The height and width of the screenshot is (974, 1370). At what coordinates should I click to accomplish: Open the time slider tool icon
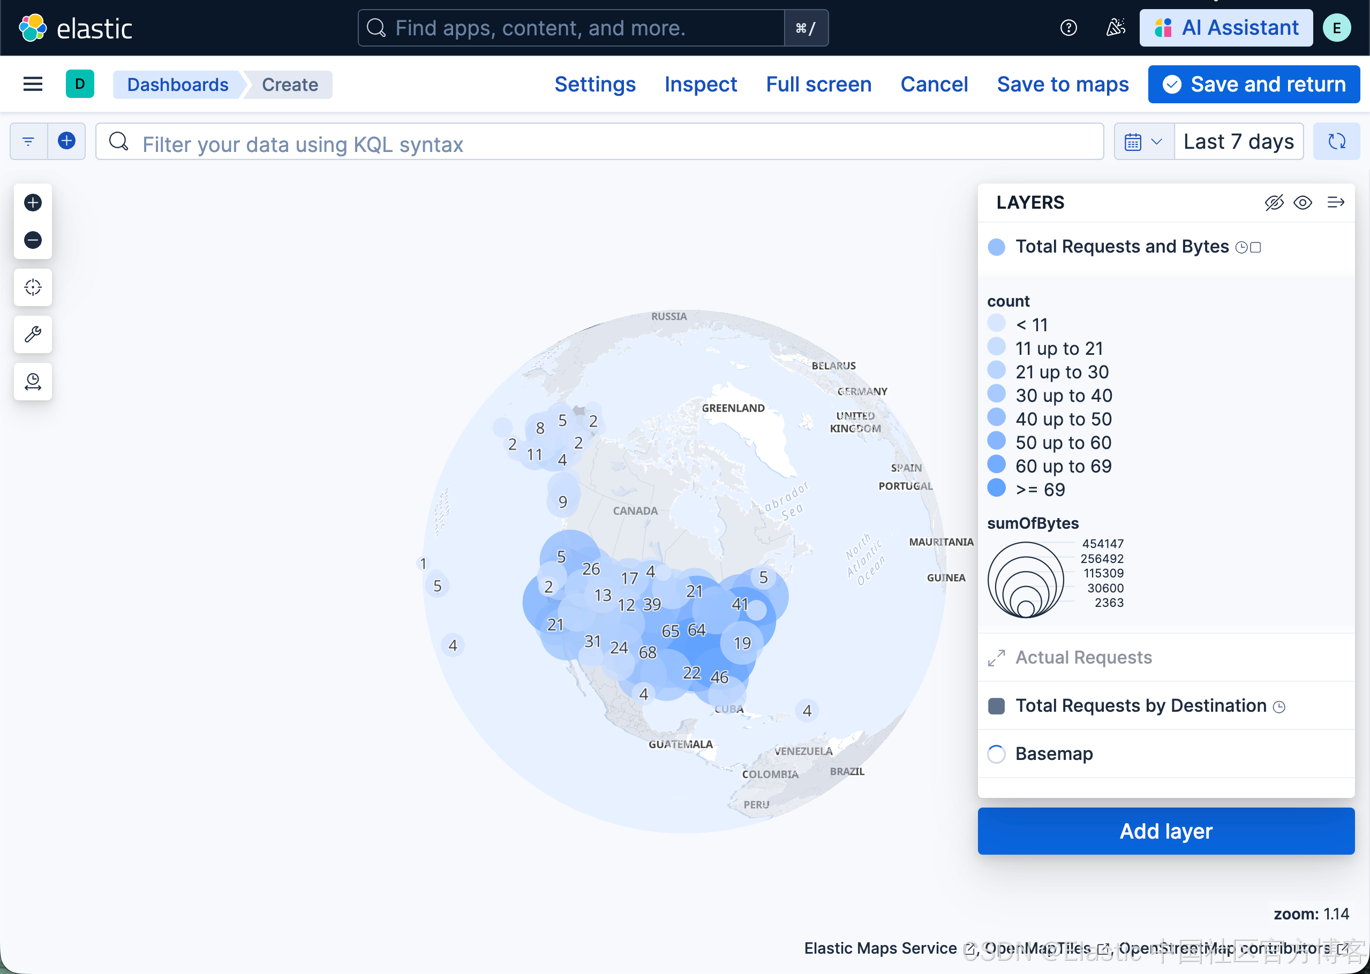point(33,382)
